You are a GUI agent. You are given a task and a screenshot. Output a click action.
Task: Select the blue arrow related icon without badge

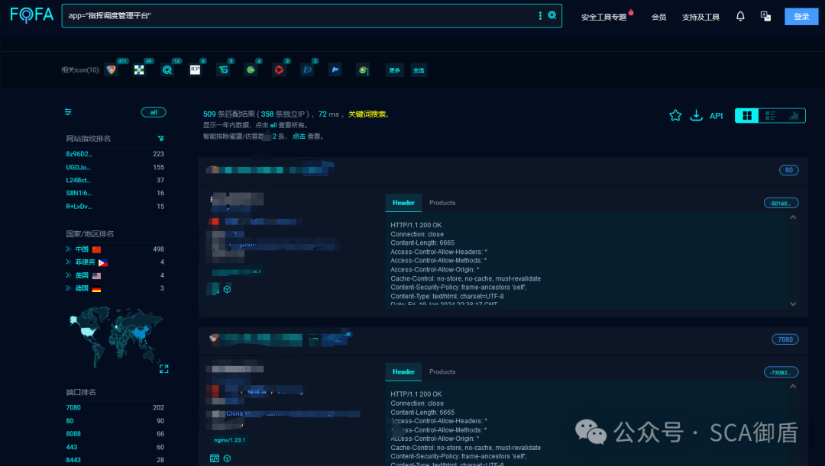(335, 70)
